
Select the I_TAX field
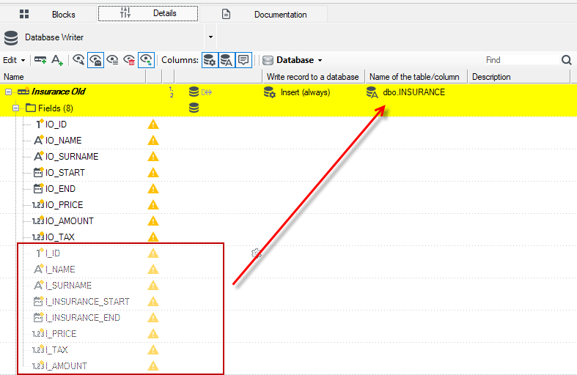click(x=56, y=350)
